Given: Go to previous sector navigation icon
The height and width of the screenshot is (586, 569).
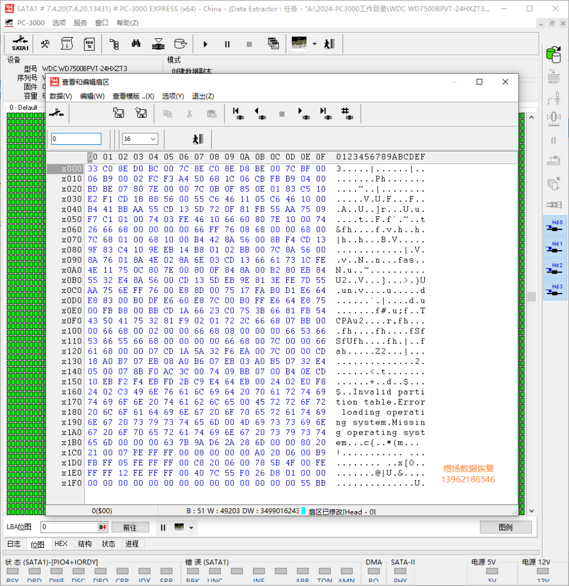Looking at the screenshot, I should (x=260, y=113).
